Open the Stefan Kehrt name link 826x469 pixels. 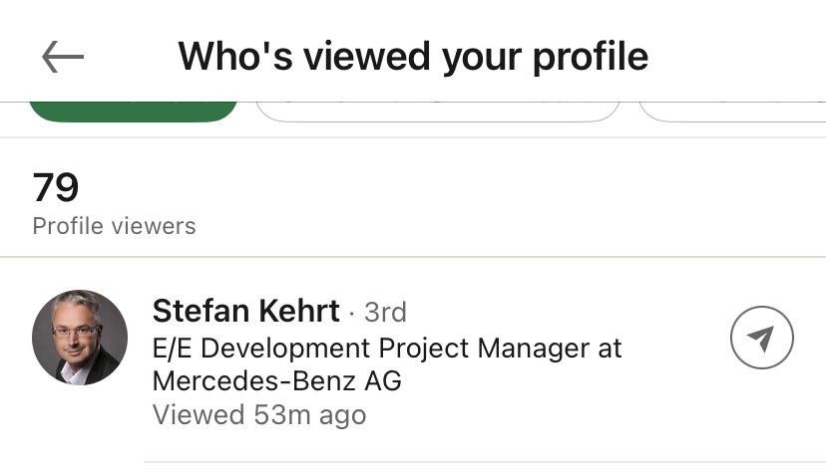pyautogui.click(x=246, y=312)
